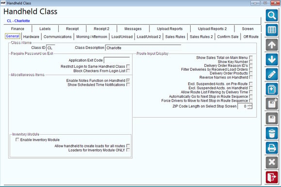281x187 pixels.
Task: Select the General tab
Action: pyautogui.click(x=12, y=36)
